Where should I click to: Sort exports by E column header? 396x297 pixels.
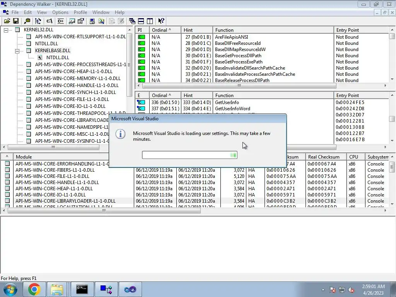click(x=142, y=96)
